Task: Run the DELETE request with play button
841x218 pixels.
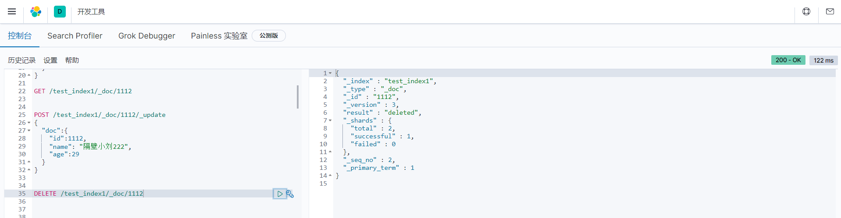Action: pos(280,193)
